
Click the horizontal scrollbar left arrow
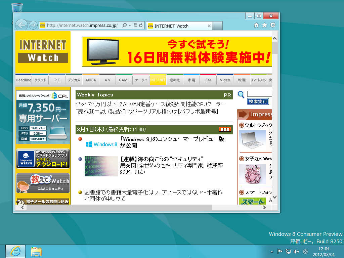click(23, 207)
